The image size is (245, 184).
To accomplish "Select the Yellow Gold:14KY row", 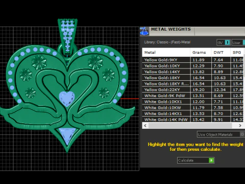I will pyautogui.click(x=193, y=72).
